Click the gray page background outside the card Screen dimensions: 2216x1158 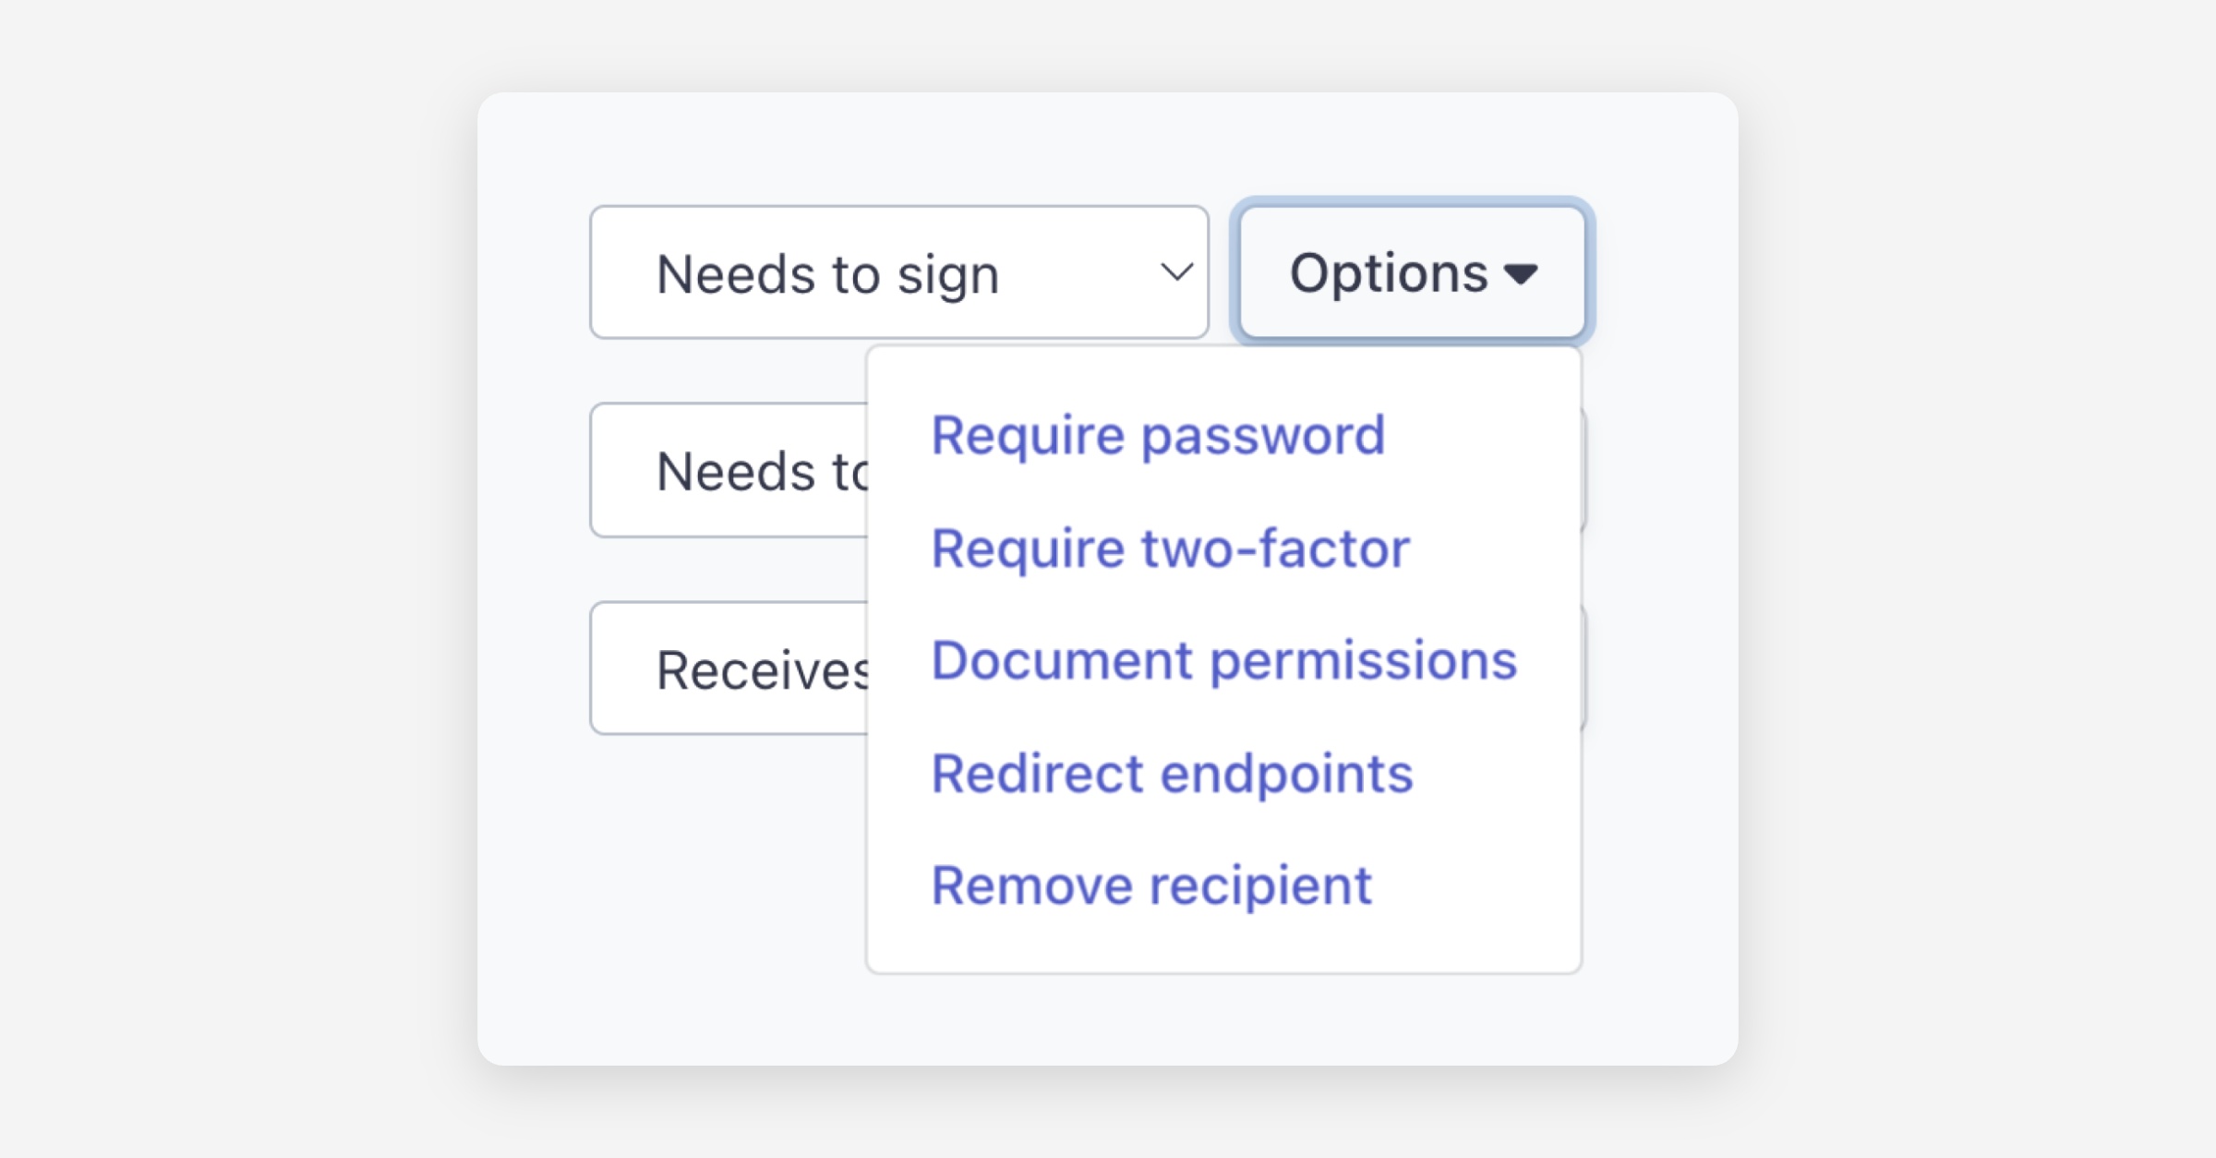[x=231, y=554]
